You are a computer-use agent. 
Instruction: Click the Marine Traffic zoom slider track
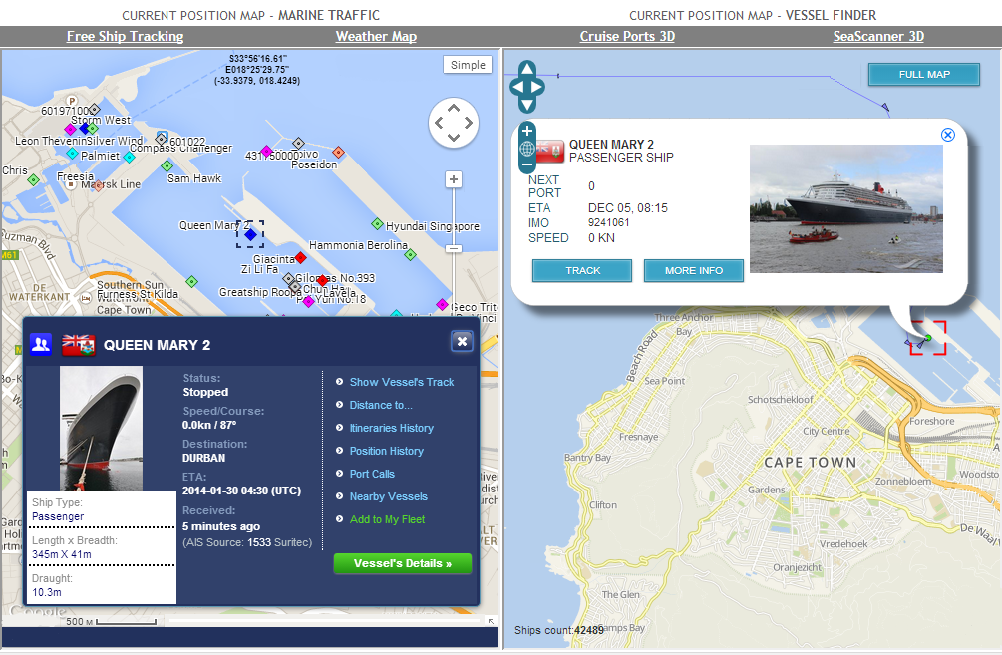(454, 216)
